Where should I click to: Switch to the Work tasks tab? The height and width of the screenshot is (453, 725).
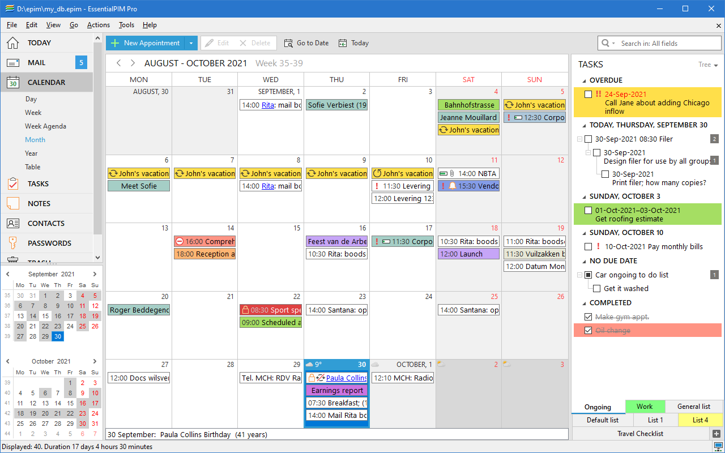pyautogui.click(x=645, y=406)
